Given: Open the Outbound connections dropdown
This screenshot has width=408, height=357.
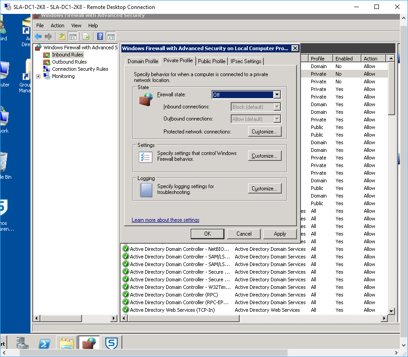Looking at the screenshot, I should [277, 119].
